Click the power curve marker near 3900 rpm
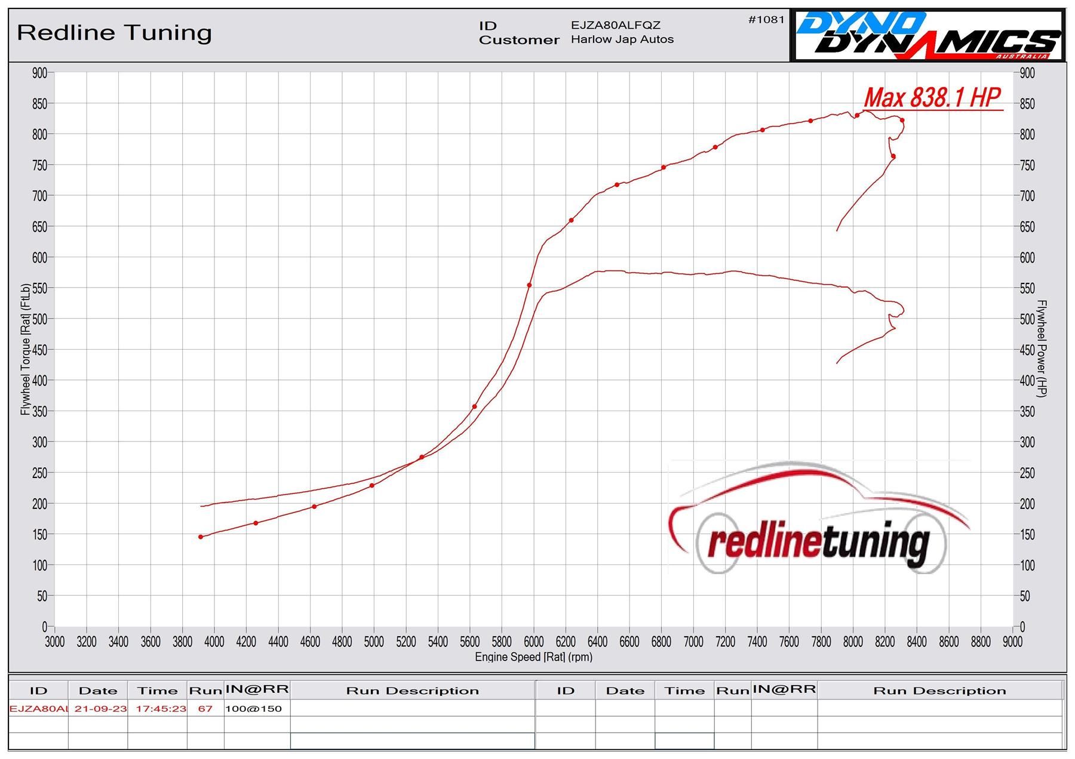Image resolution: width=1075 pixels, height=759 pixels. point(201,537)
